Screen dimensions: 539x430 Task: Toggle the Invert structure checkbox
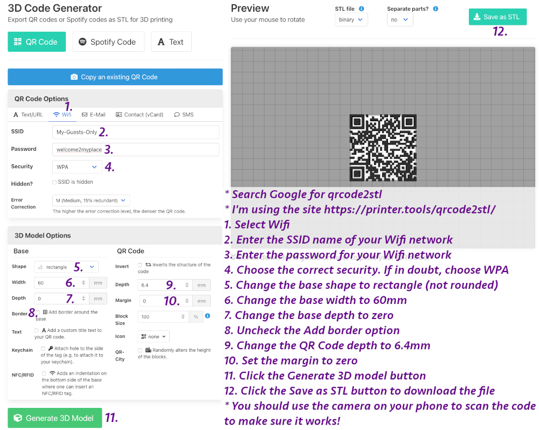pyautogui.click(x=140, y=265)
